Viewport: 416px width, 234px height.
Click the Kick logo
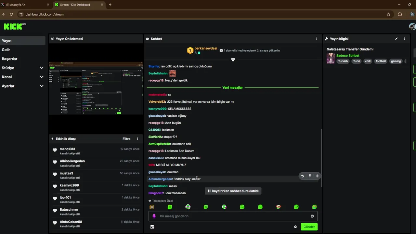click(15, 26)
